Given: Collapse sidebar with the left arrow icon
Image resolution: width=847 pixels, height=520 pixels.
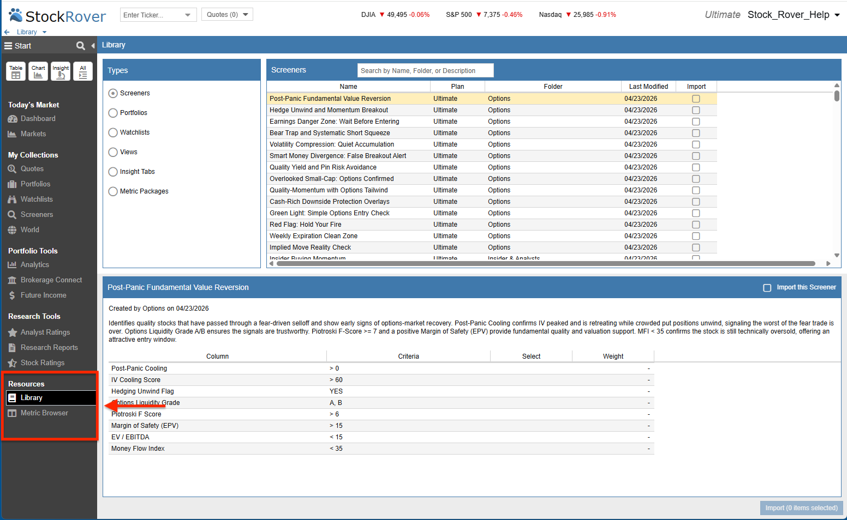Looking at the screenshot, I should [x=93, y=46].
